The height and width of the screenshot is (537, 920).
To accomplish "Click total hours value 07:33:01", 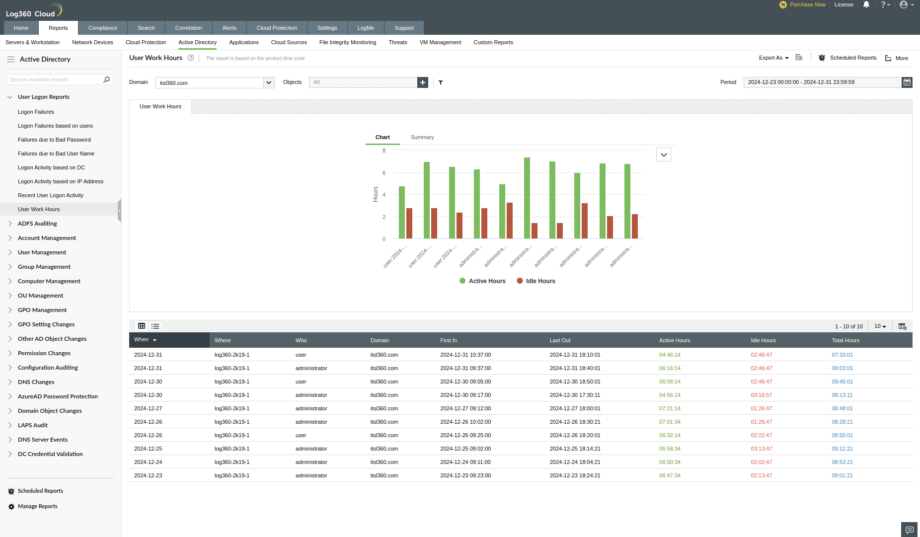I will click(843, 355).
